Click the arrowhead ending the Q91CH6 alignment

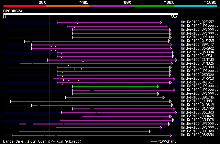164,97
